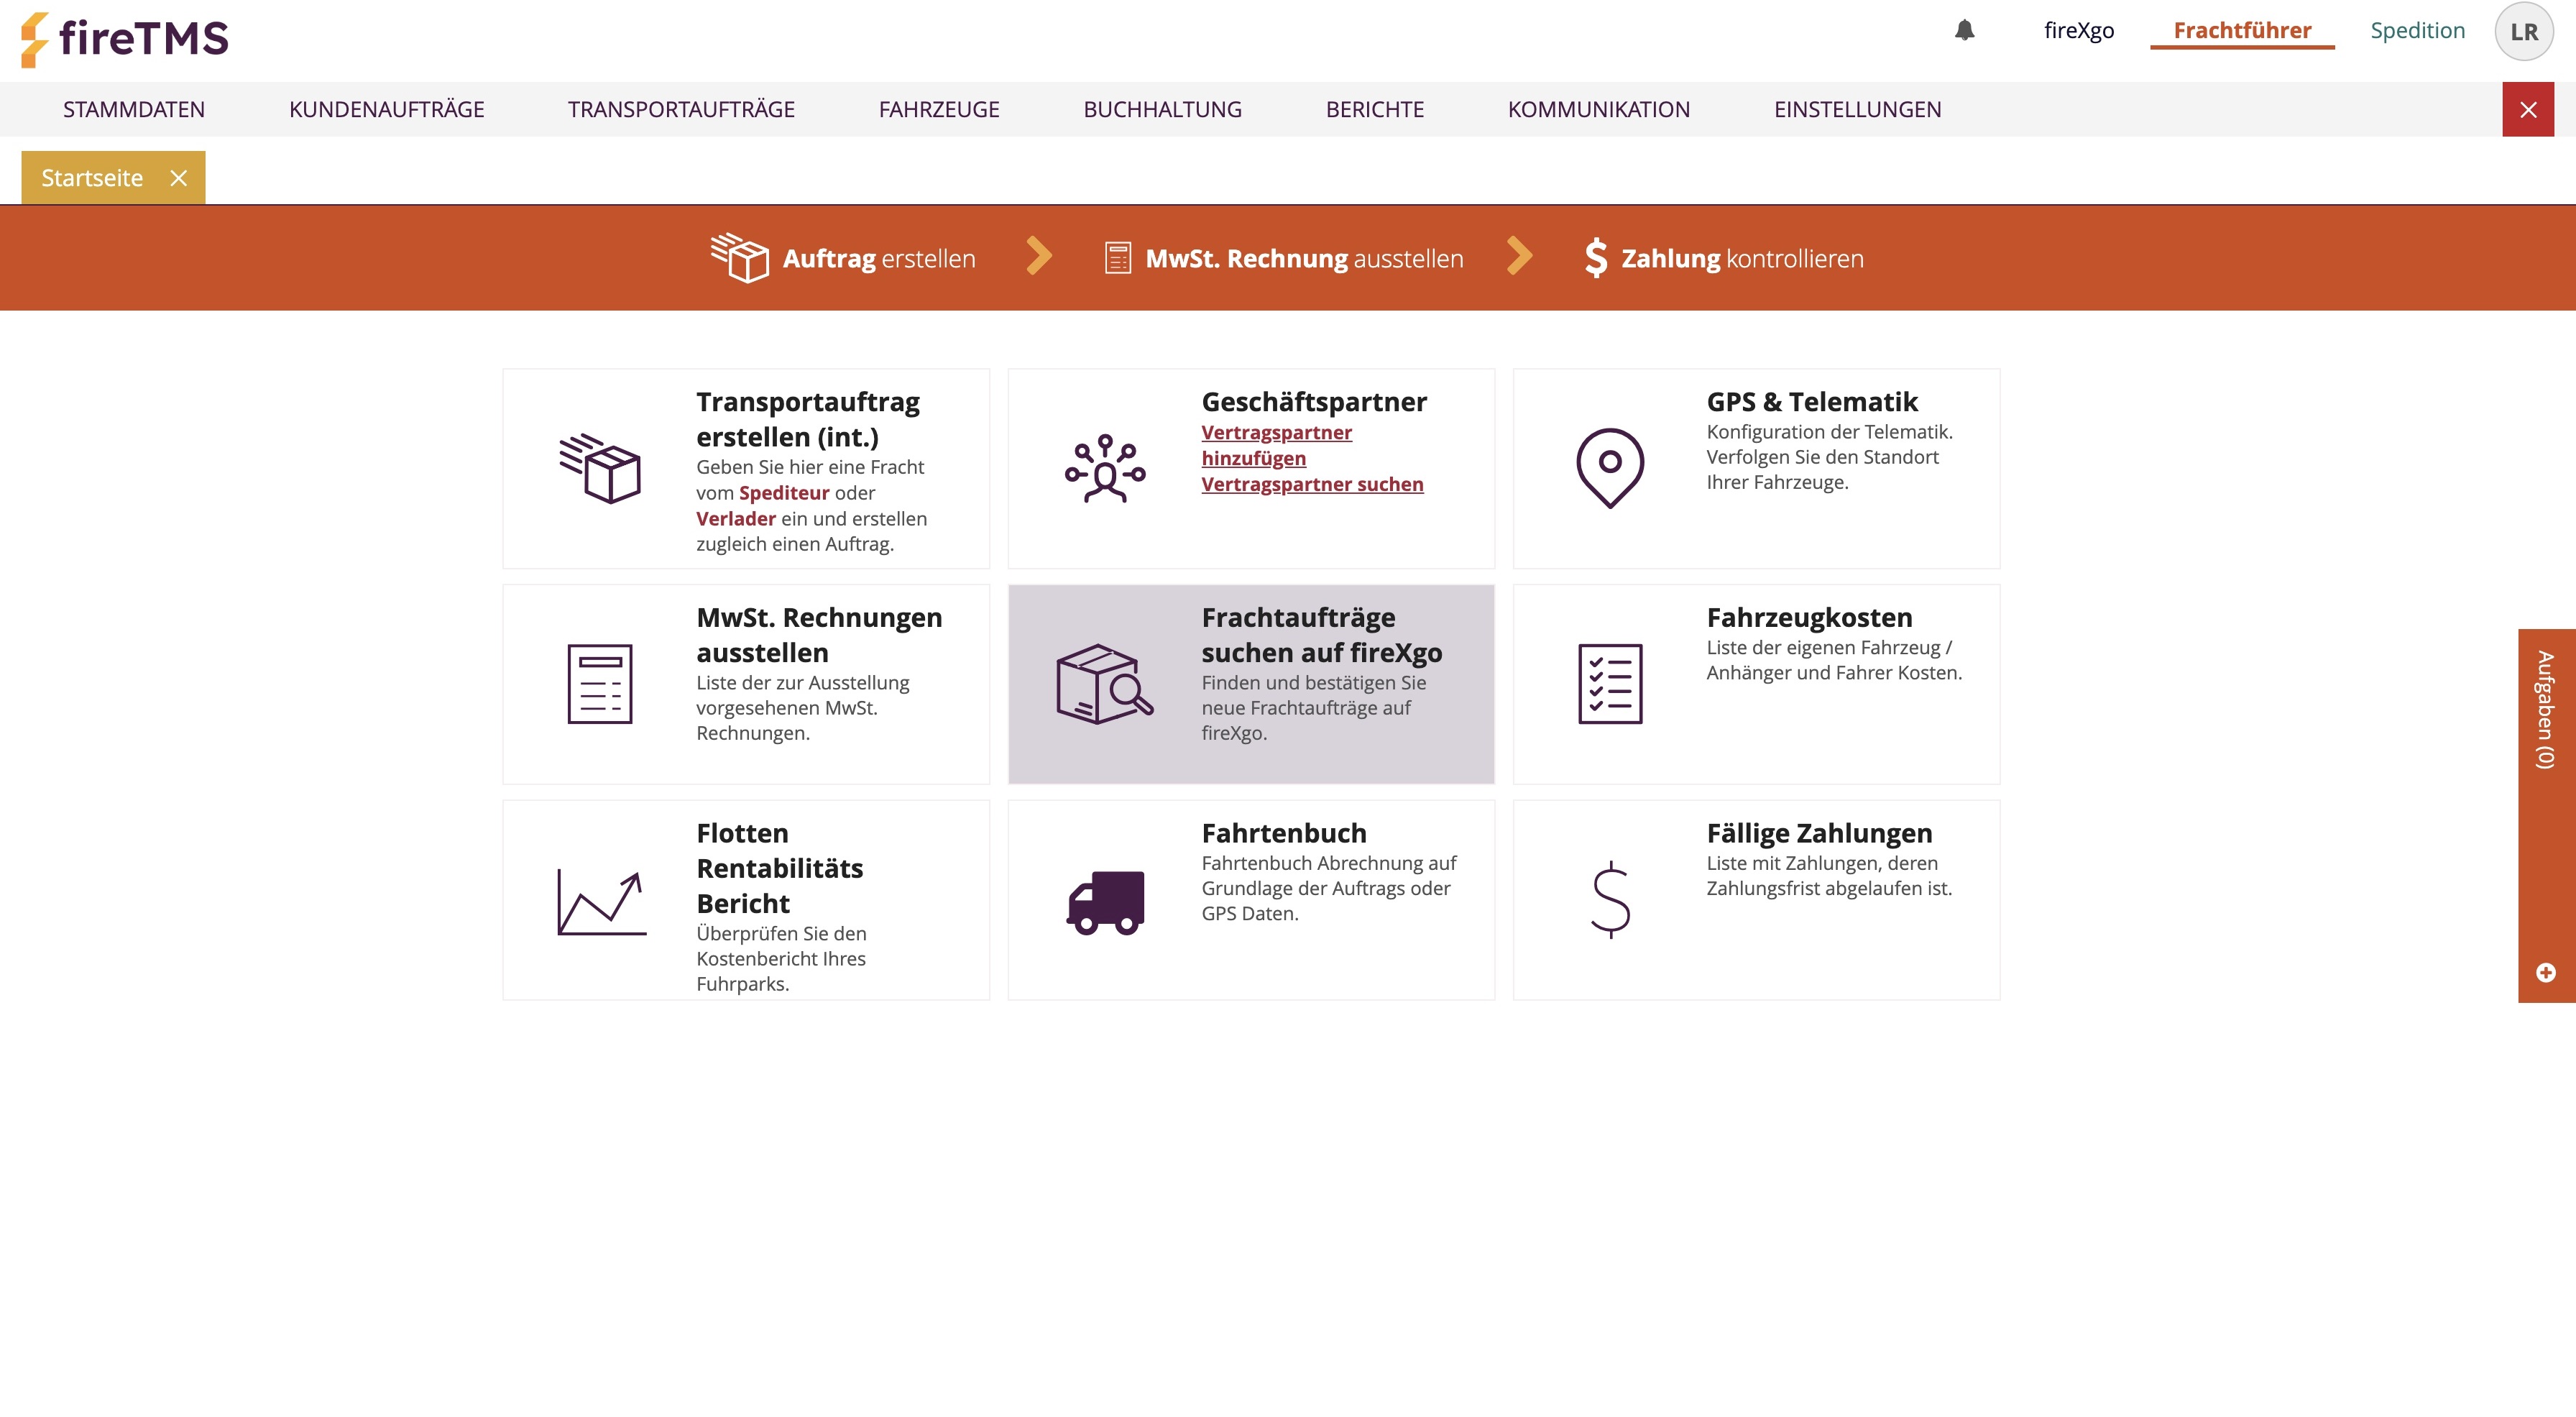This screenshot has width=2576, height=1417.
Task: Open the EINSTELLUNGEN menu
Action: [x=1857, y=109]
